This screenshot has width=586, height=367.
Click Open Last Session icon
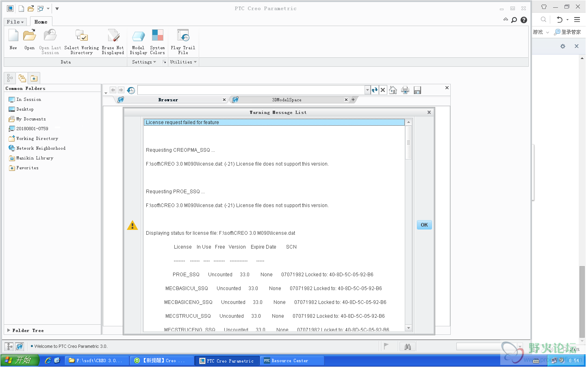(50, 42)
